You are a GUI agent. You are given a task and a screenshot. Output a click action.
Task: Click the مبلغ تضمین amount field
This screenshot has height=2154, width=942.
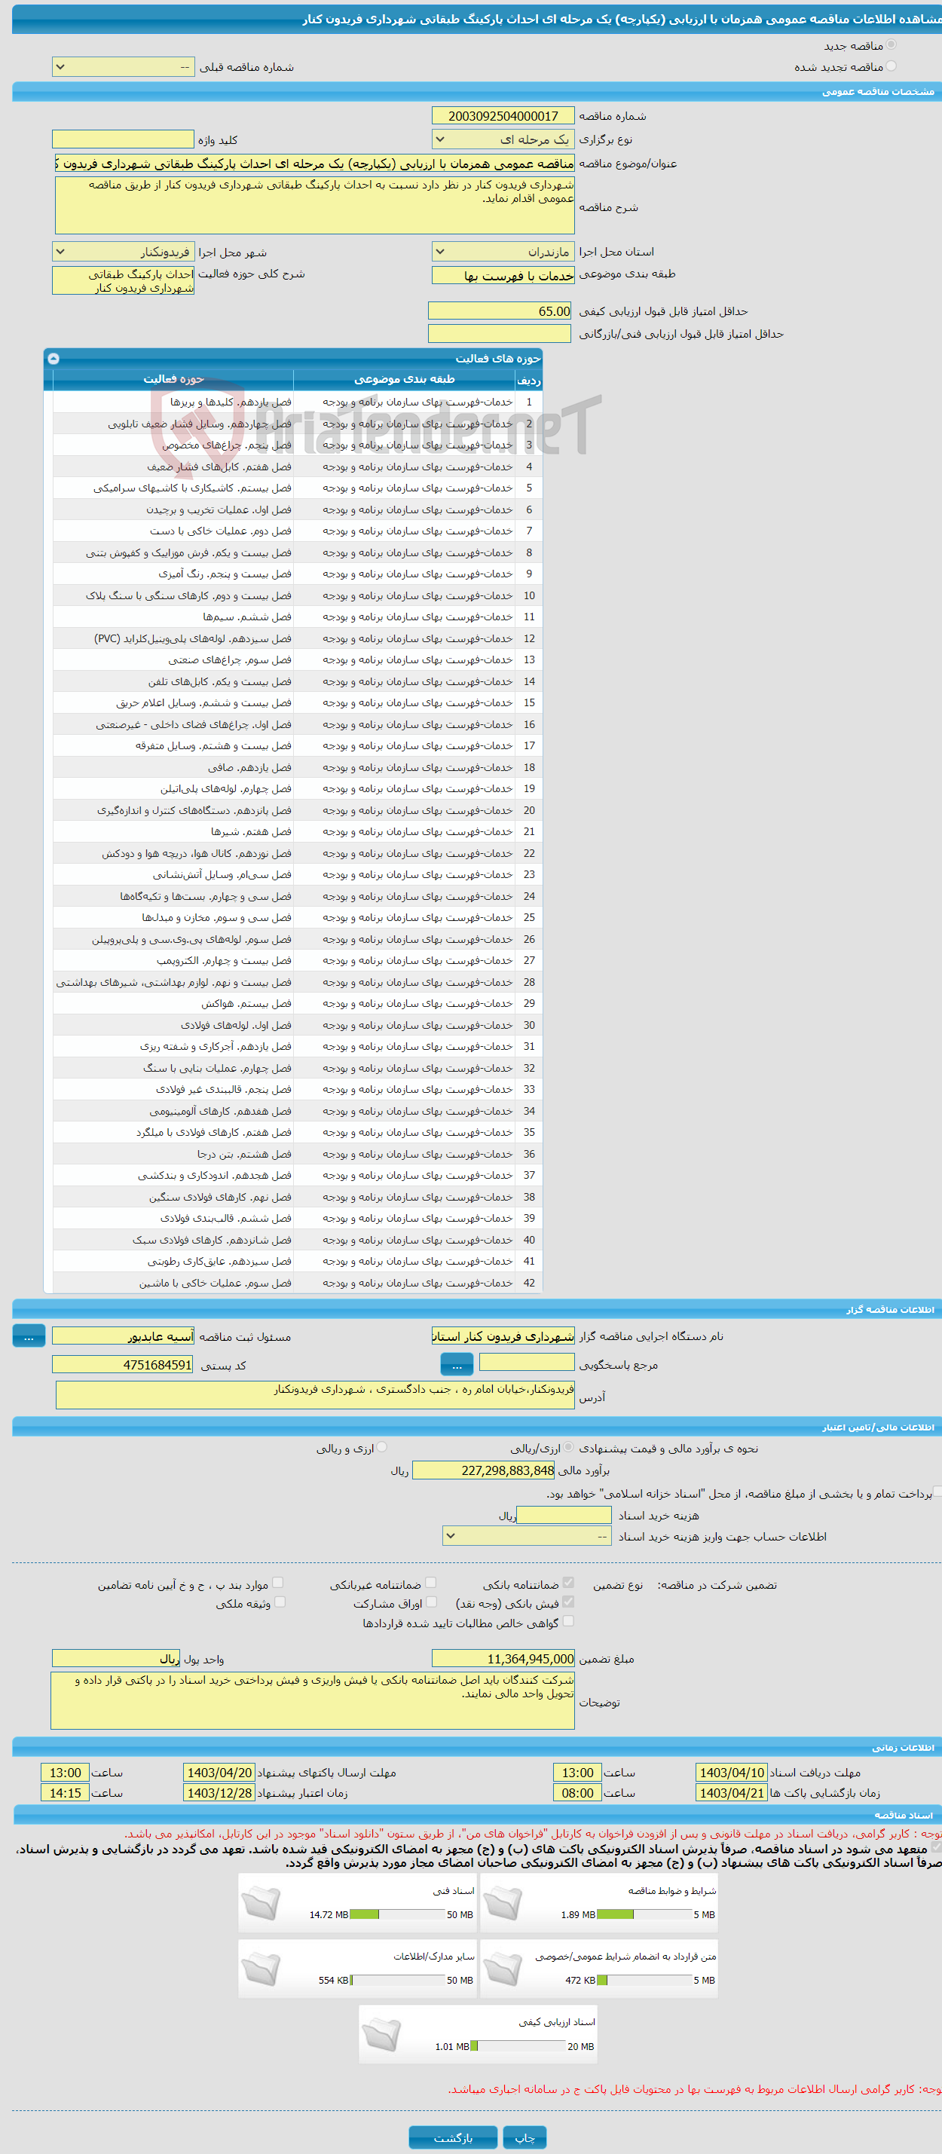[x=503, y=1659]
